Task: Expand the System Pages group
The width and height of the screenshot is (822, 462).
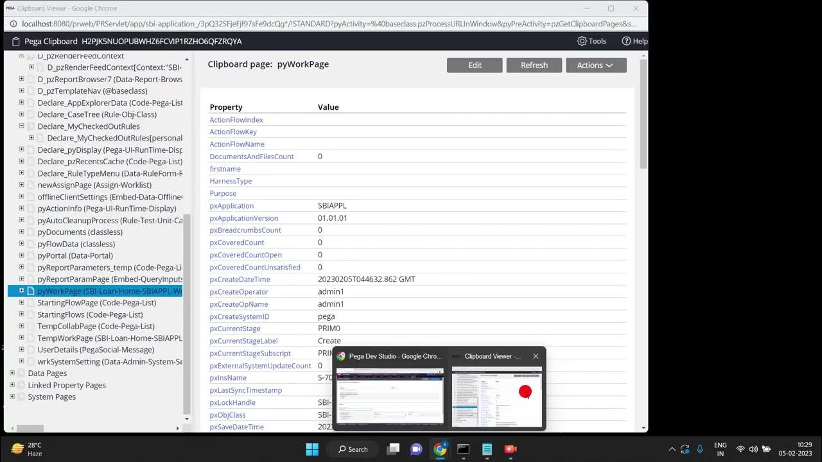Action: pyautogui.click(x=12, y=397)
